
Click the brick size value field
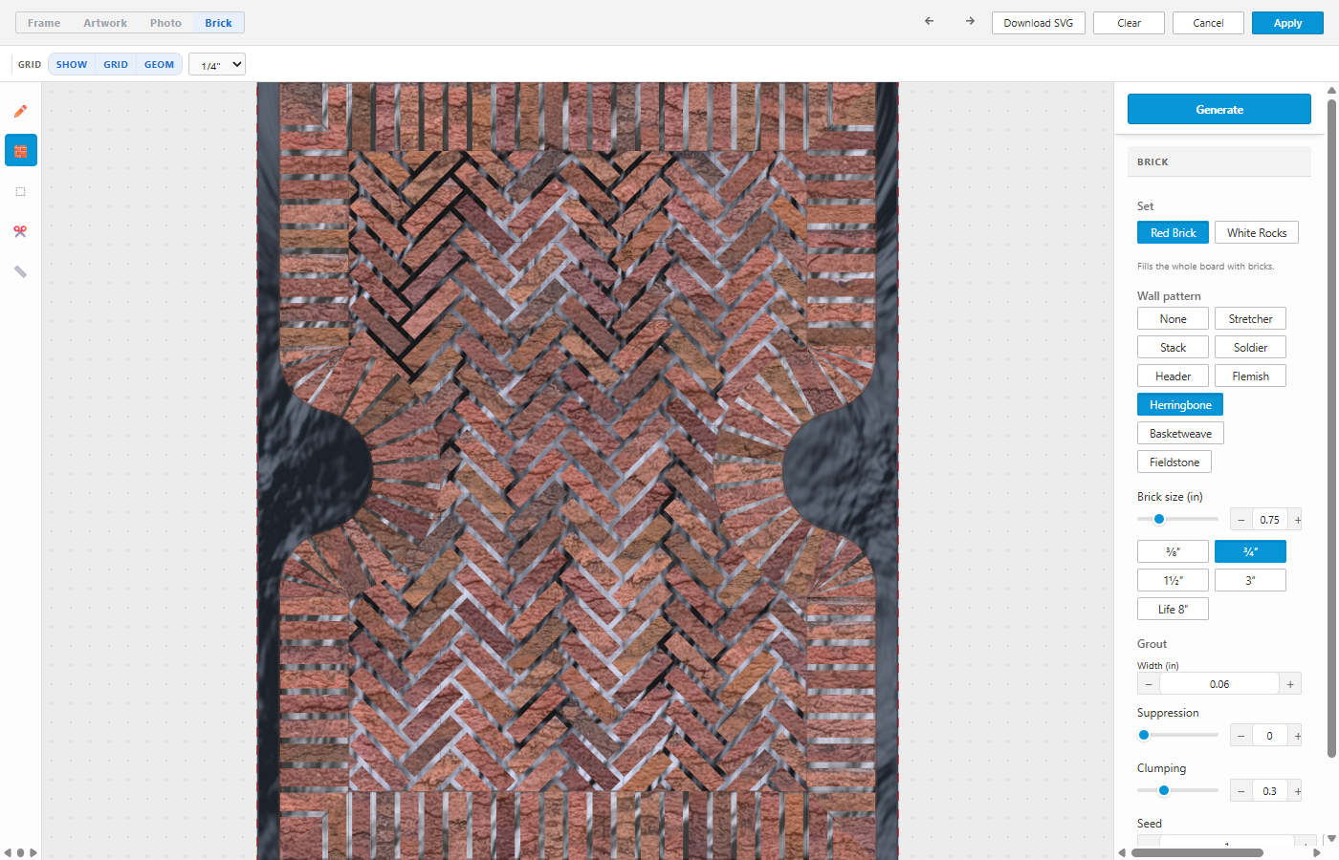click(1269, 520)
